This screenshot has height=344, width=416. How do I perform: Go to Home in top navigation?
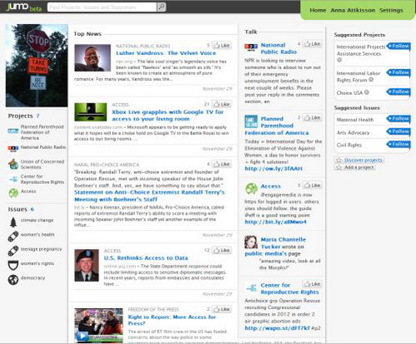pyautogui.click(x=318, y=10)
